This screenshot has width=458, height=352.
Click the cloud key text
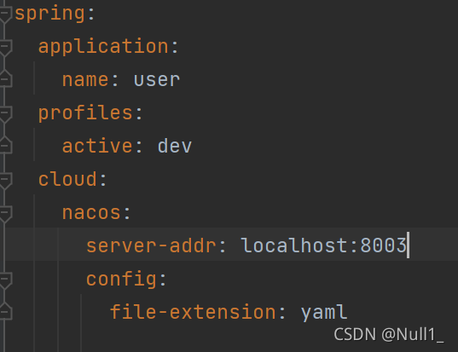tap(67, 179)
